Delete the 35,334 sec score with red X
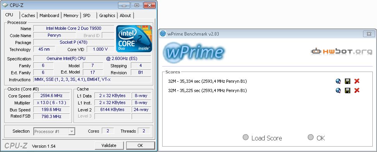 coord(357,81)
